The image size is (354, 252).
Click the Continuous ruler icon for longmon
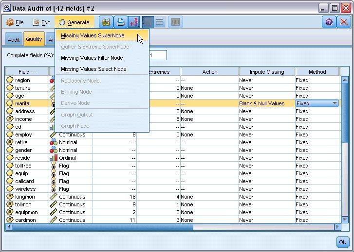pyautogui.click(x=53, y=197)
